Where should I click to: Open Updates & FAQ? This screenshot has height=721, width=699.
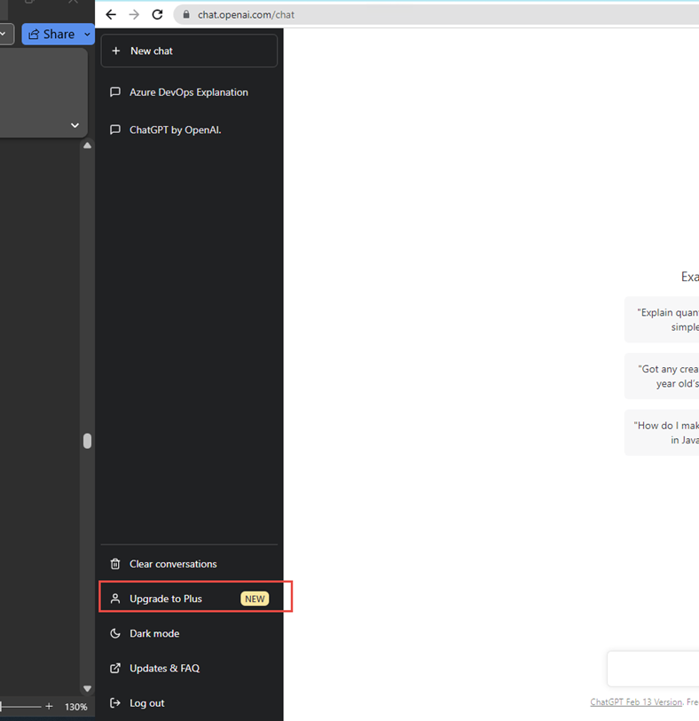pyautogui.click(x=189, y=668)
